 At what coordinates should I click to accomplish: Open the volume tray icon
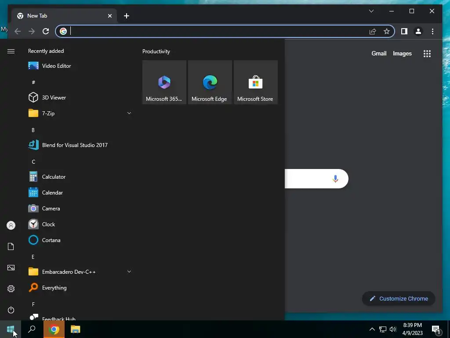point(393,329)
